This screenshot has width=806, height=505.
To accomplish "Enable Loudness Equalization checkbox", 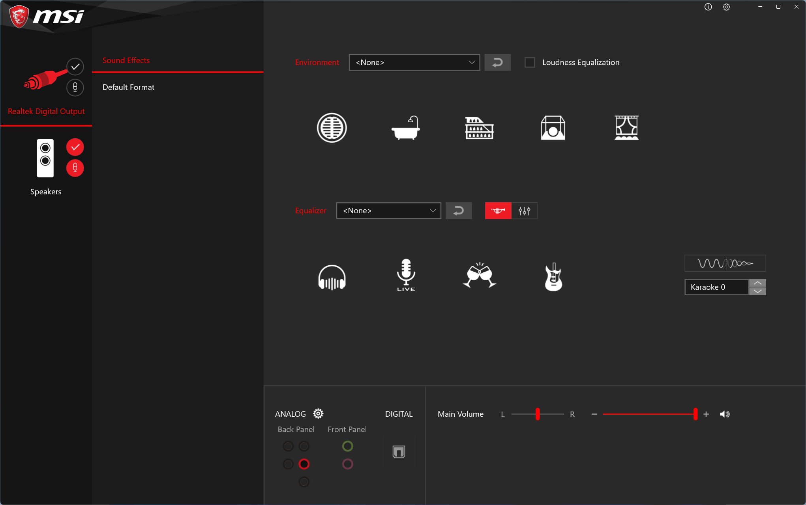I will [529, 62].
